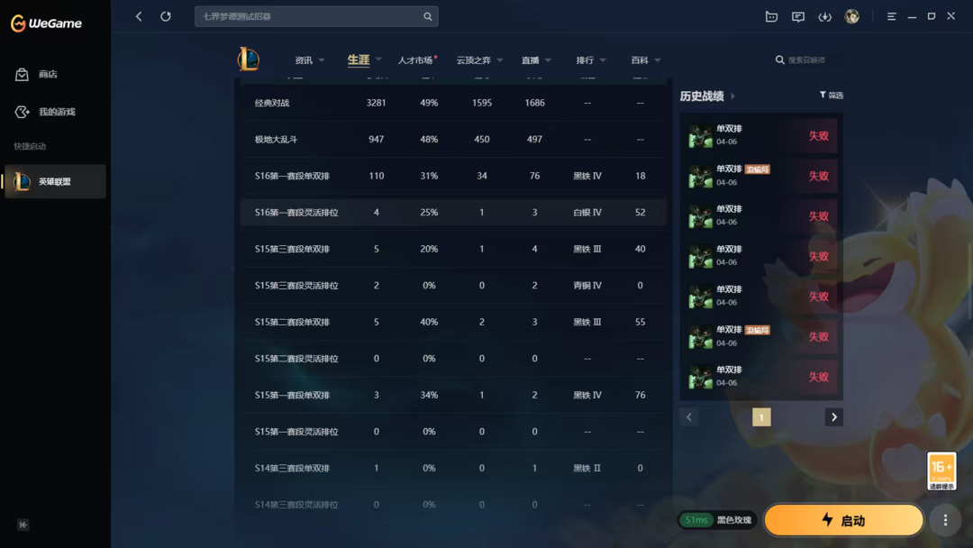Screen dimensions: 973x548
Task: Expand the 资讯 dropdown menu
Action: point(309,60)
